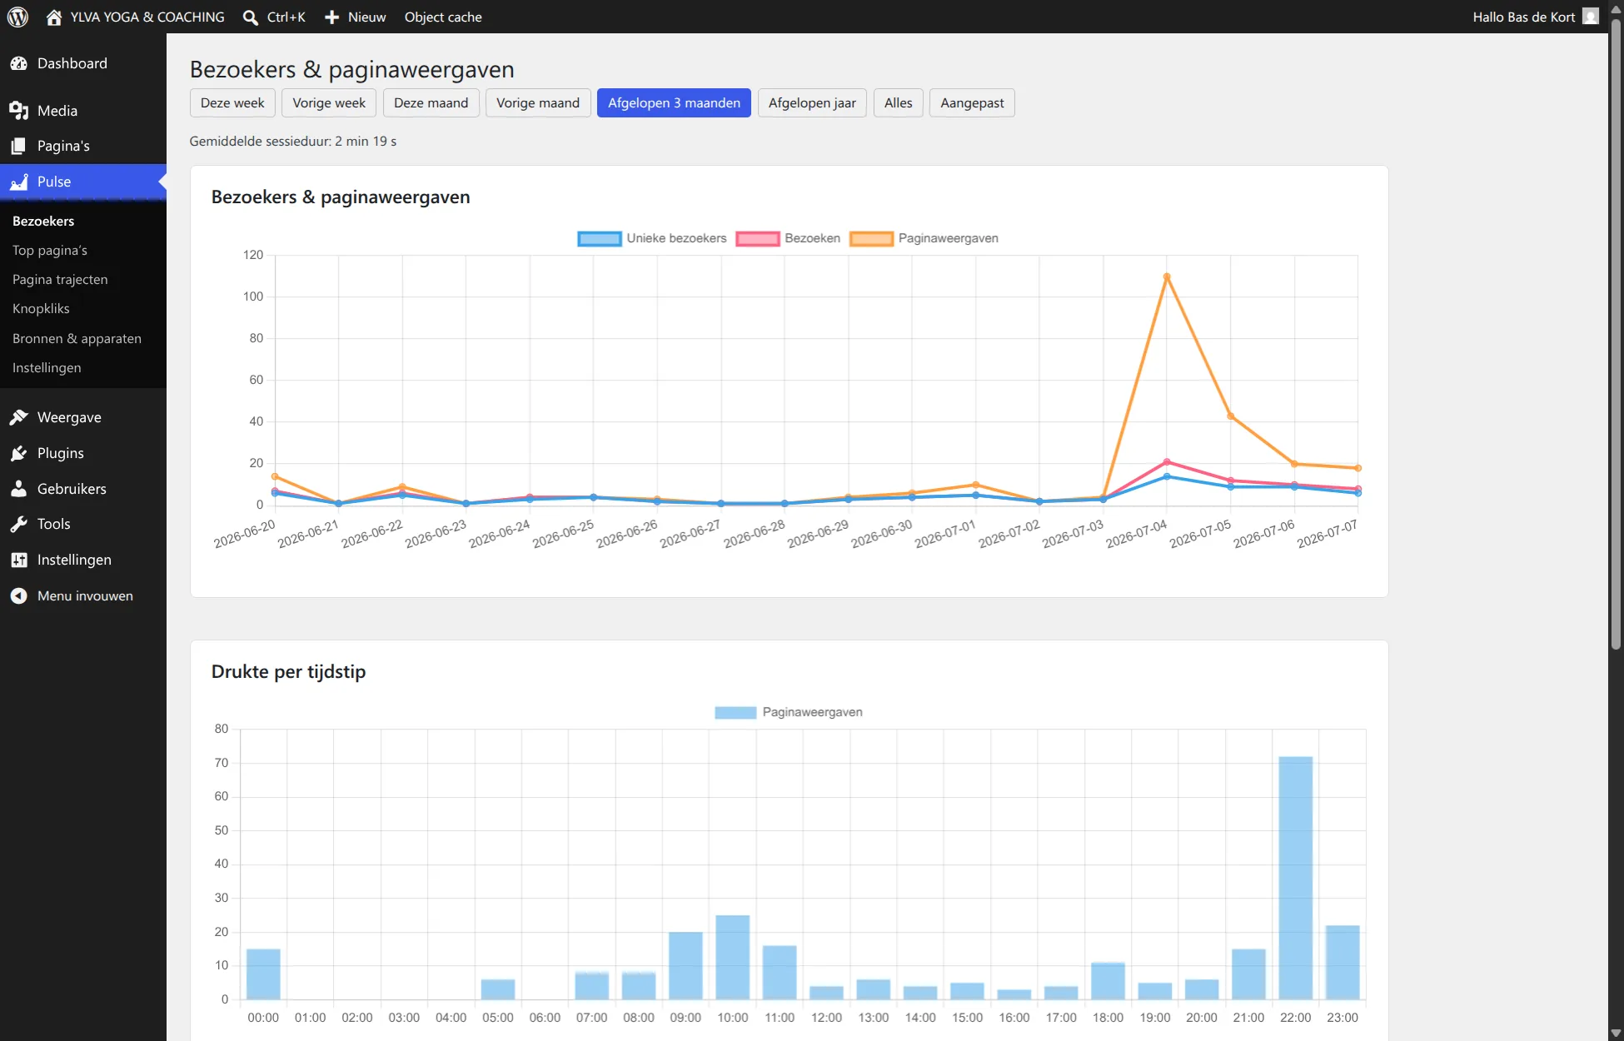
Task: Click the plus icon next to Nieuw
Action: [x=331, y=17]
